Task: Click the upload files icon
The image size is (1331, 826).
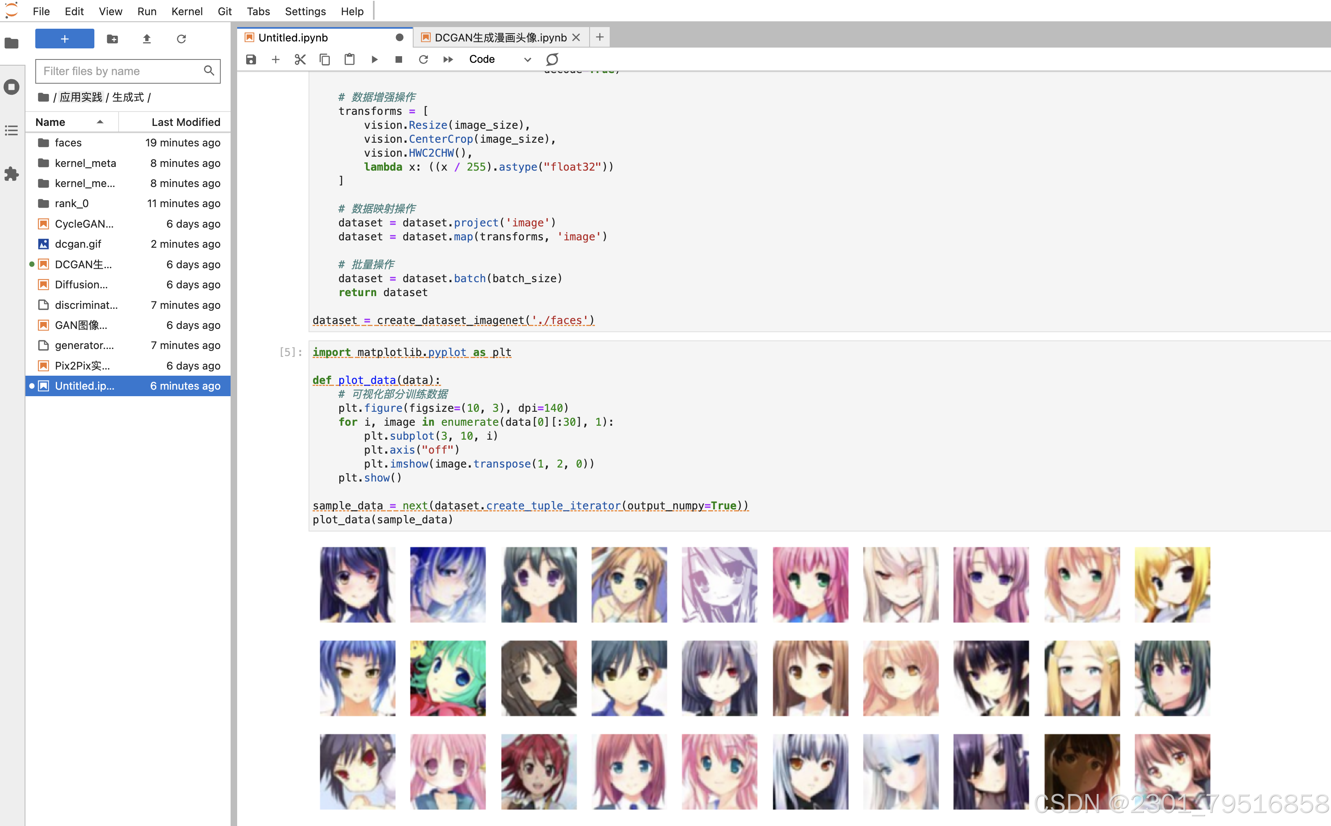Action: pyautogui.click(x=146, y=39)
